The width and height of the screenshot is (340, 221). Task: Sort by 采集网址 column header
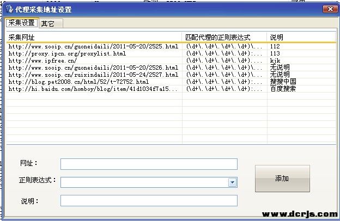coord(93,38)
